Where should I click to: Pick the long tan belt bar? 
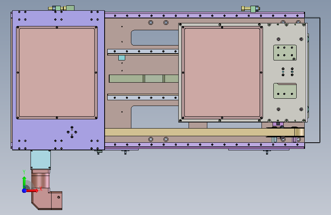tap(200, 132)
